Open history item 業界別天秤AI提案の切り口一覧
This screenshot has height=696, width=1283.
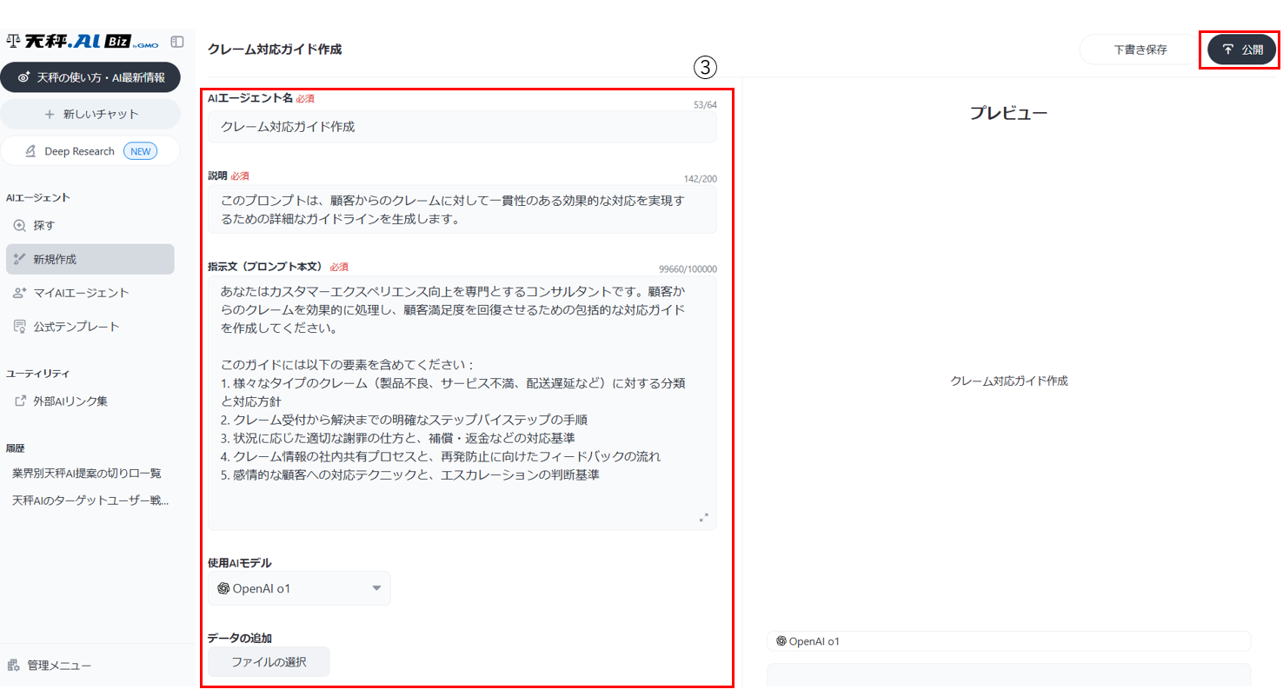click(x=86, y=474)
